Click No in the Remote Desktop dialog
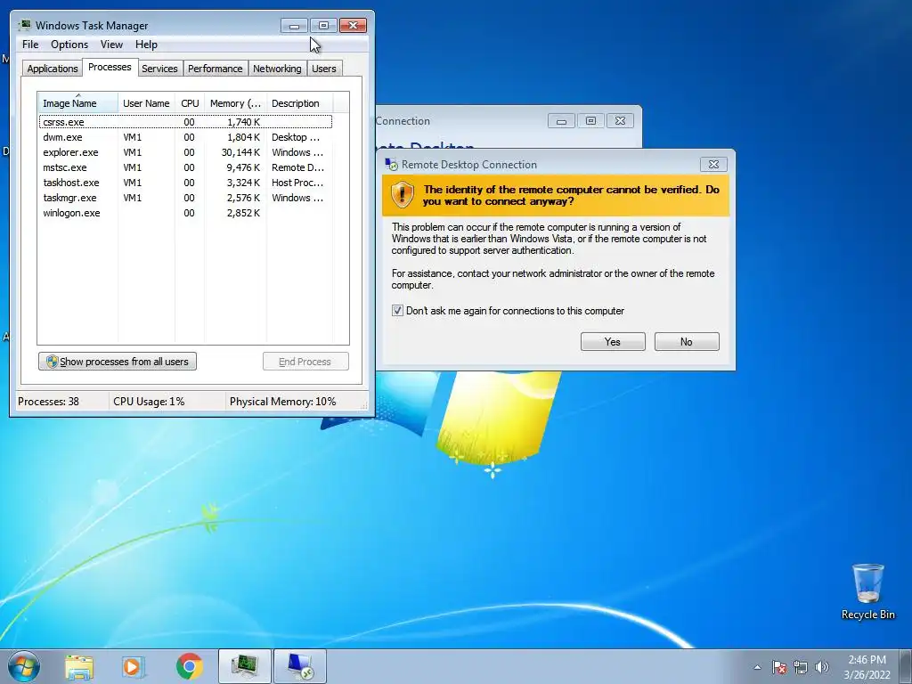Viewport: 912px width, 684px height. (x=687, y=341)
